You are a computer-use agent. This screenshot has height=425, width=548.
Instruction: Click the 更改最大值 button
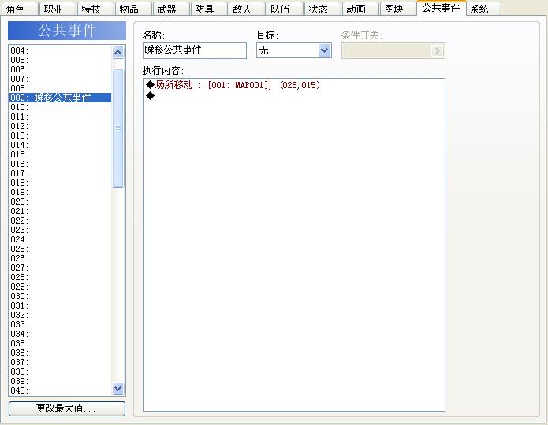(x=67, y=408)
